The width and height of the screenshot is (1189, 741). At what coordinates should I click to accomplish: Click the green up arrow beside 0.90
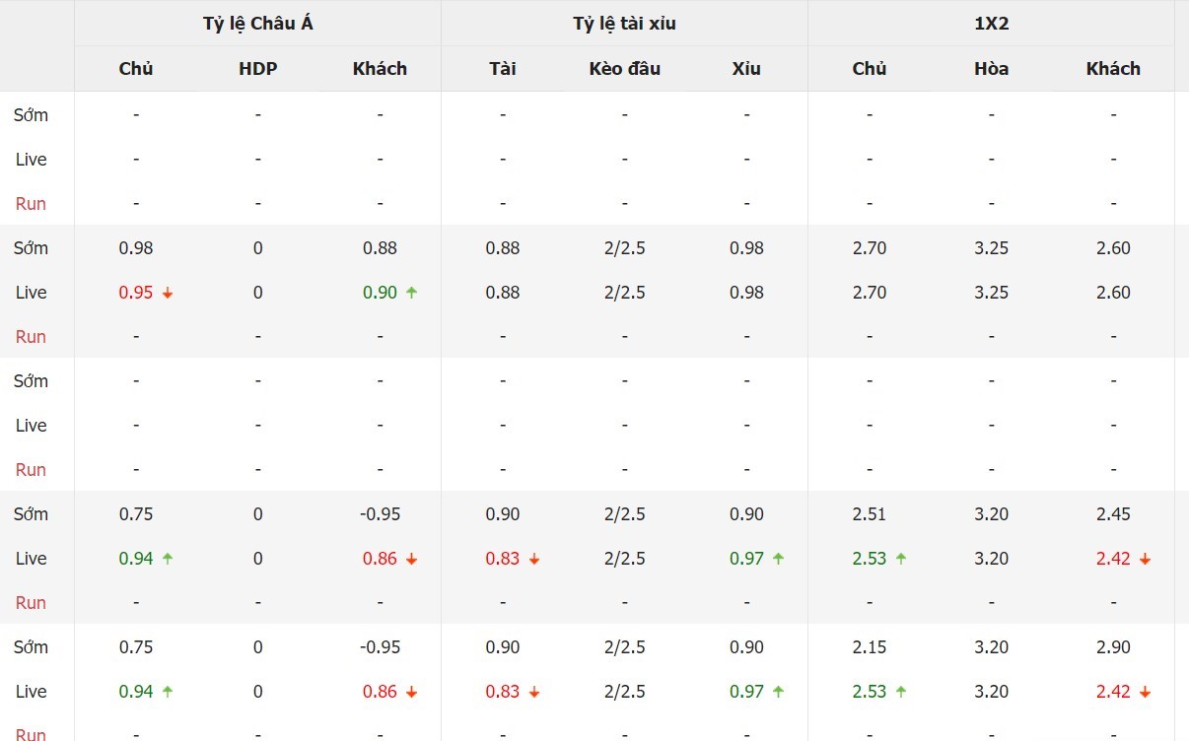411,293
